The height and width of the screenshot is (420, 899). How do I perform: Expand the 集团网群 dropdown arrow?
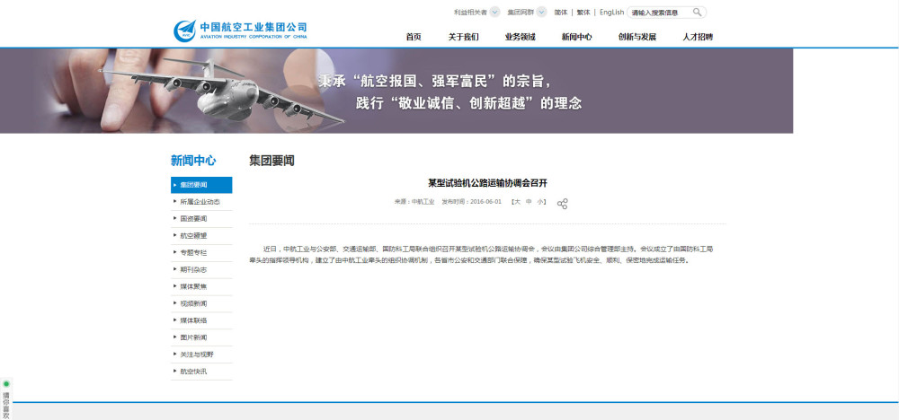point(542,12)
